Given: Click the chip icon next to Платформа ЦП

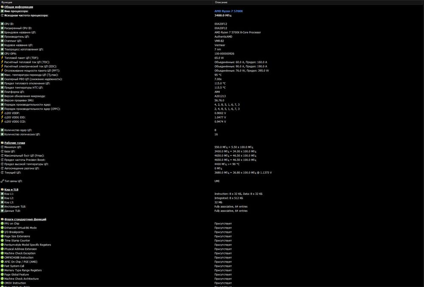Looking at the screenshot, I should [2, 92].
